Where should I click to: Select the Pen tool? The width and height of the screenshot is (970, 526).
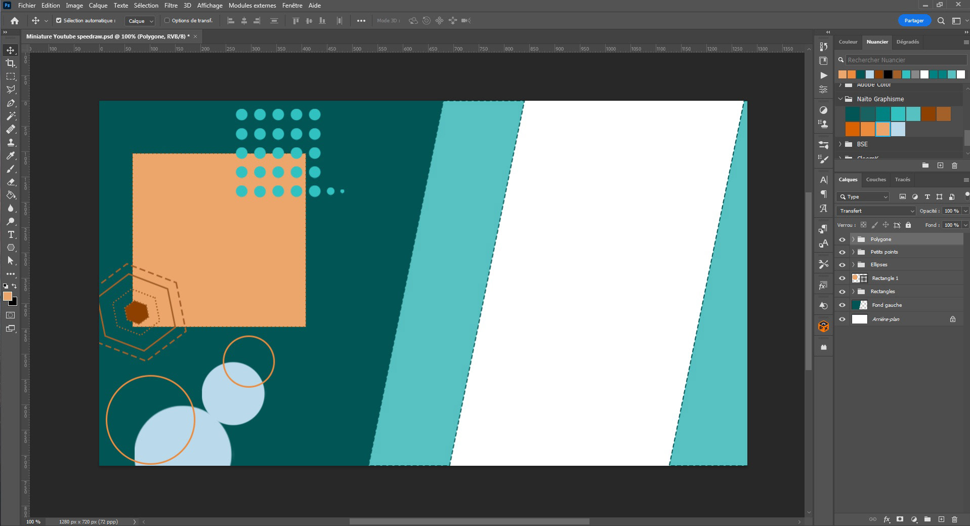[x=11, y=103]
